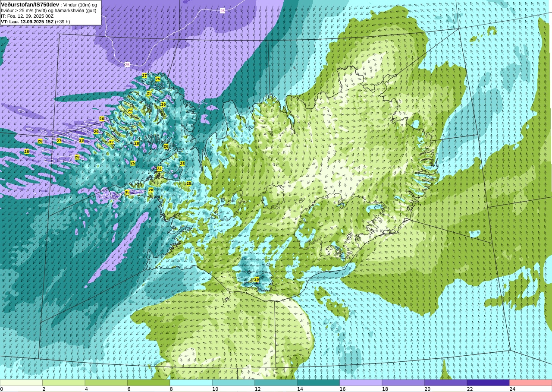
Task: Select the medium purple 18–20 m/s legend swatch
Action: click(x=403, y=383)
